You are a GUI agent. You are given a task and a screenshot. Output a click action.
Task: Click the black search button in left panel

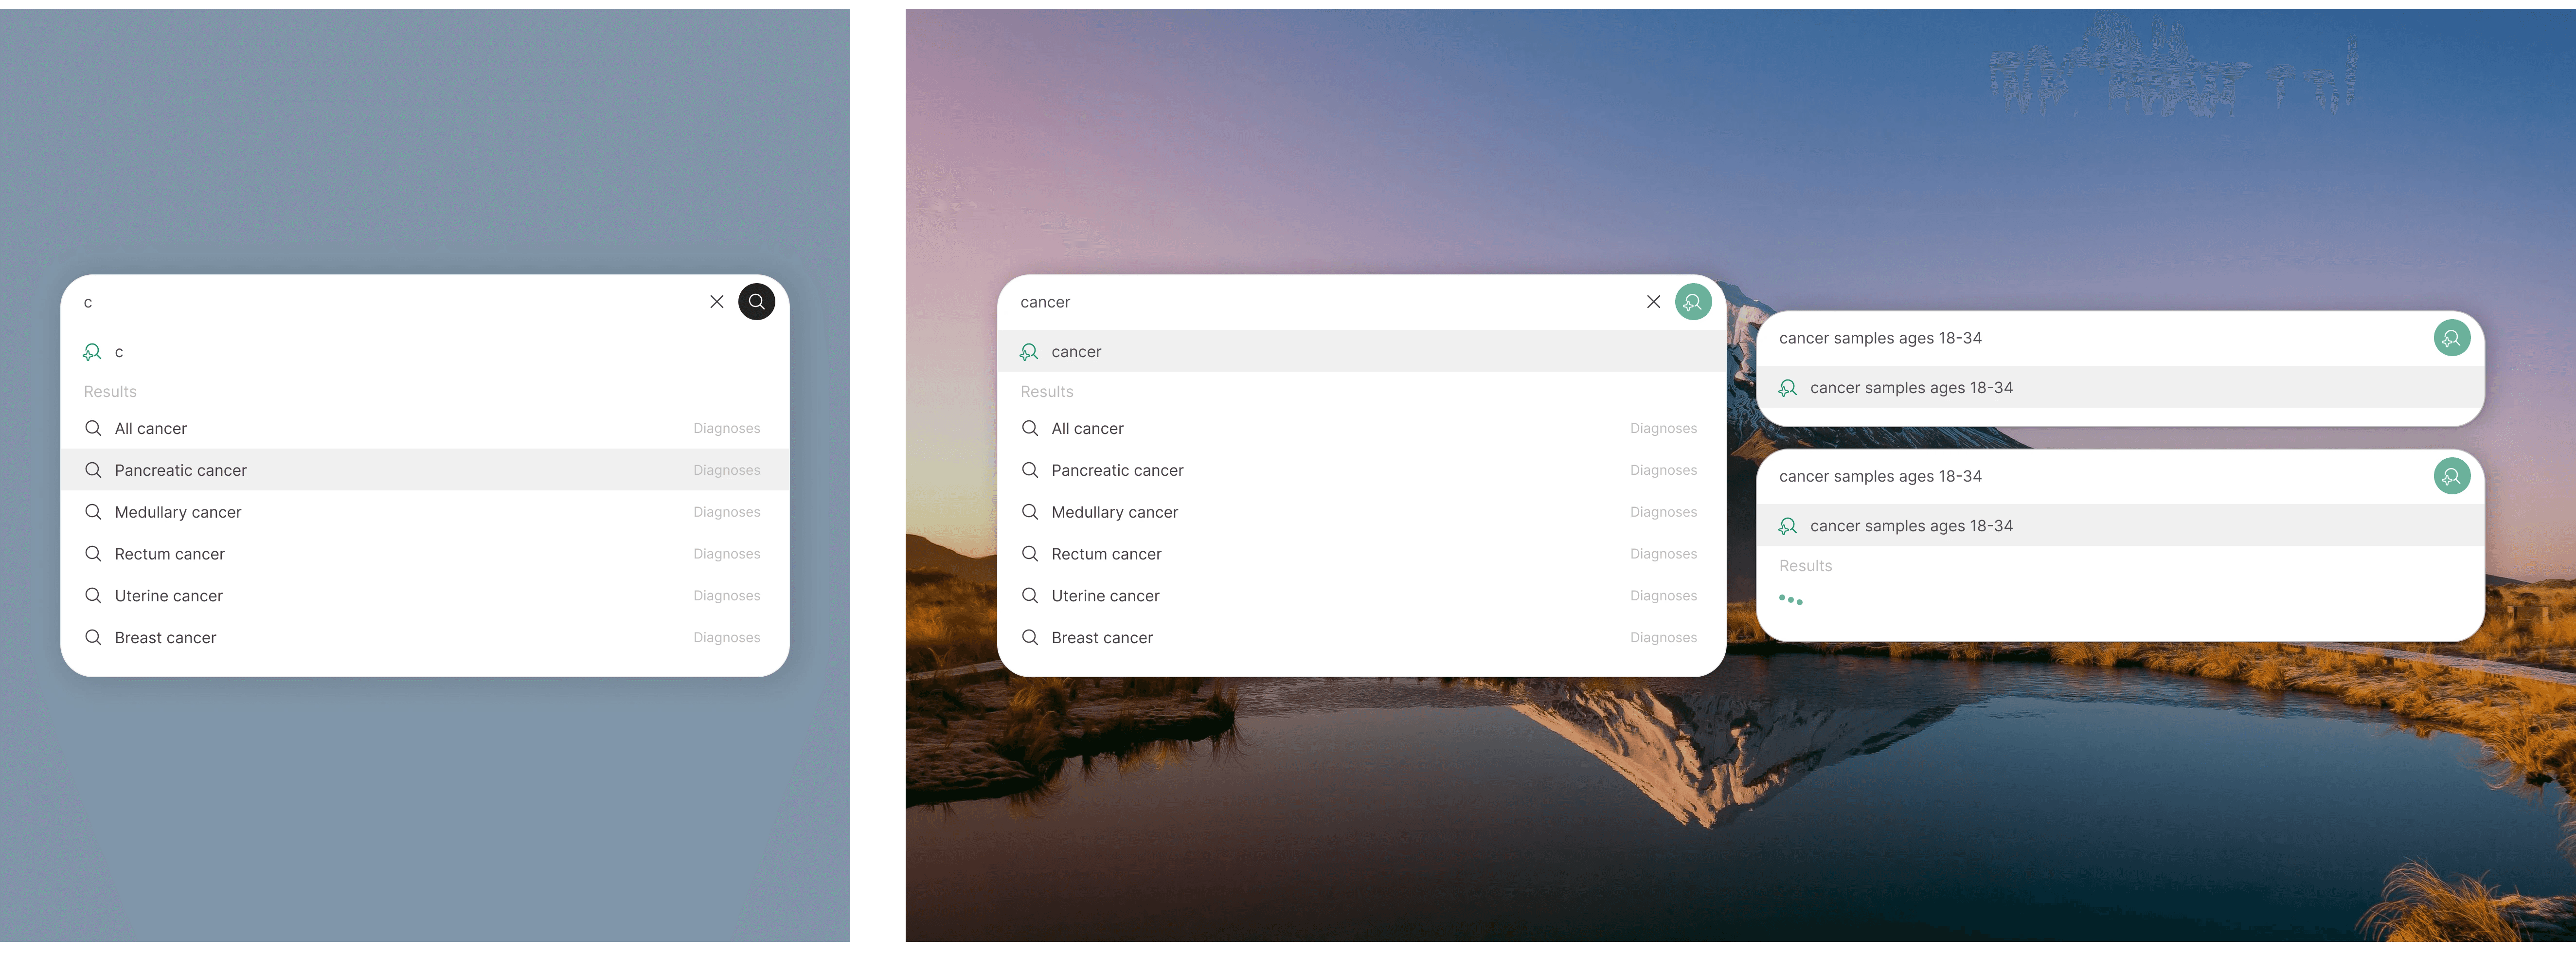click(756, 301)
